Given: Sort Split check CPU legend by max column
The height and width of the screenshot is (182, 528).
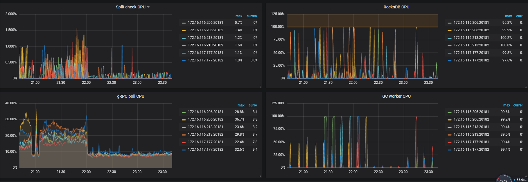Looking at the screenshot, I should point(239,16).
